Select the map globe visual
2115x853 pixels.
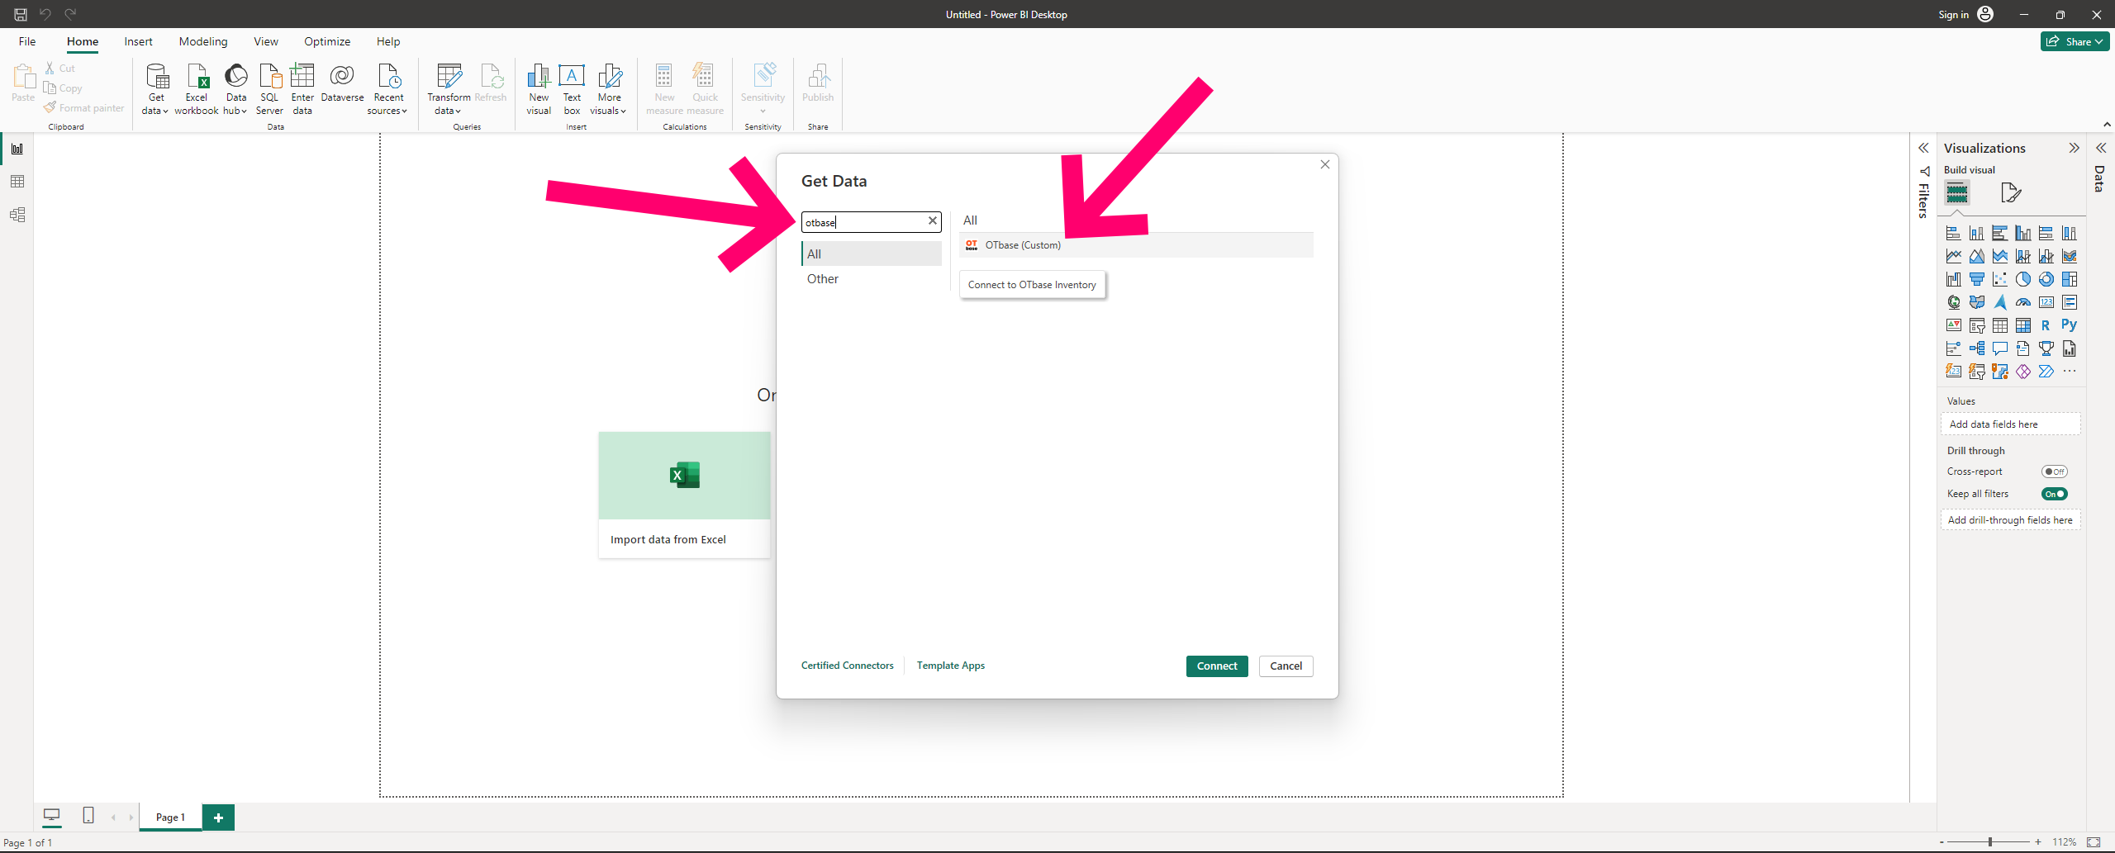coord(1953,302)
